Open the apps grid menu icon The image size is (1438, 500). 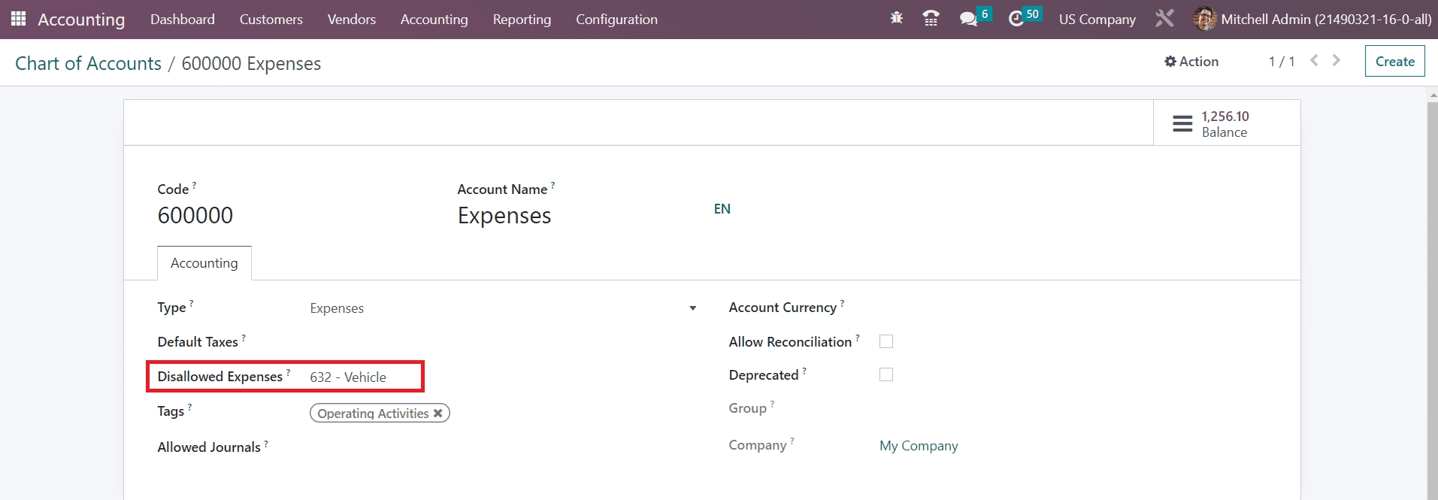[x=18, y=19]
